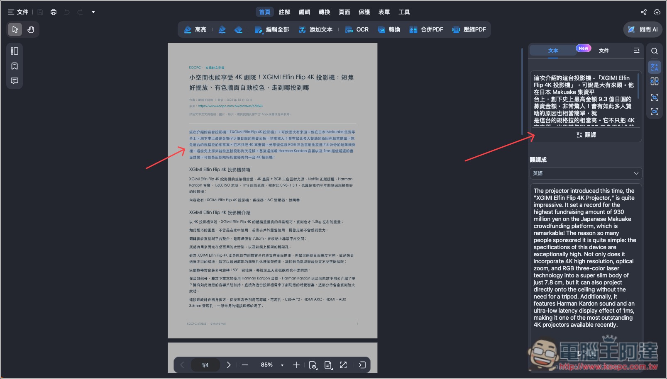Screen dimensions: 667x379
Task: Open the 英語 language dropdown
Action: (586, 173)
